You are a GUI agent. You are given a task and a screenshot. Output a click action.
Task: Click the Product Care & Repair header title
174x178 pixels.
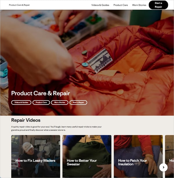click(x=19, y=5)
